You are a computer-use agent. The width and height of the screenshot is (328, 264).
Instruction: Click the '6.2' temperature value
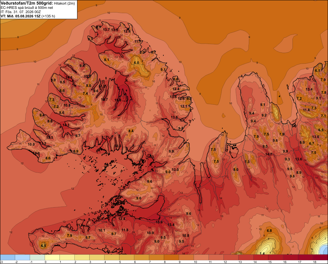(189, 98)
